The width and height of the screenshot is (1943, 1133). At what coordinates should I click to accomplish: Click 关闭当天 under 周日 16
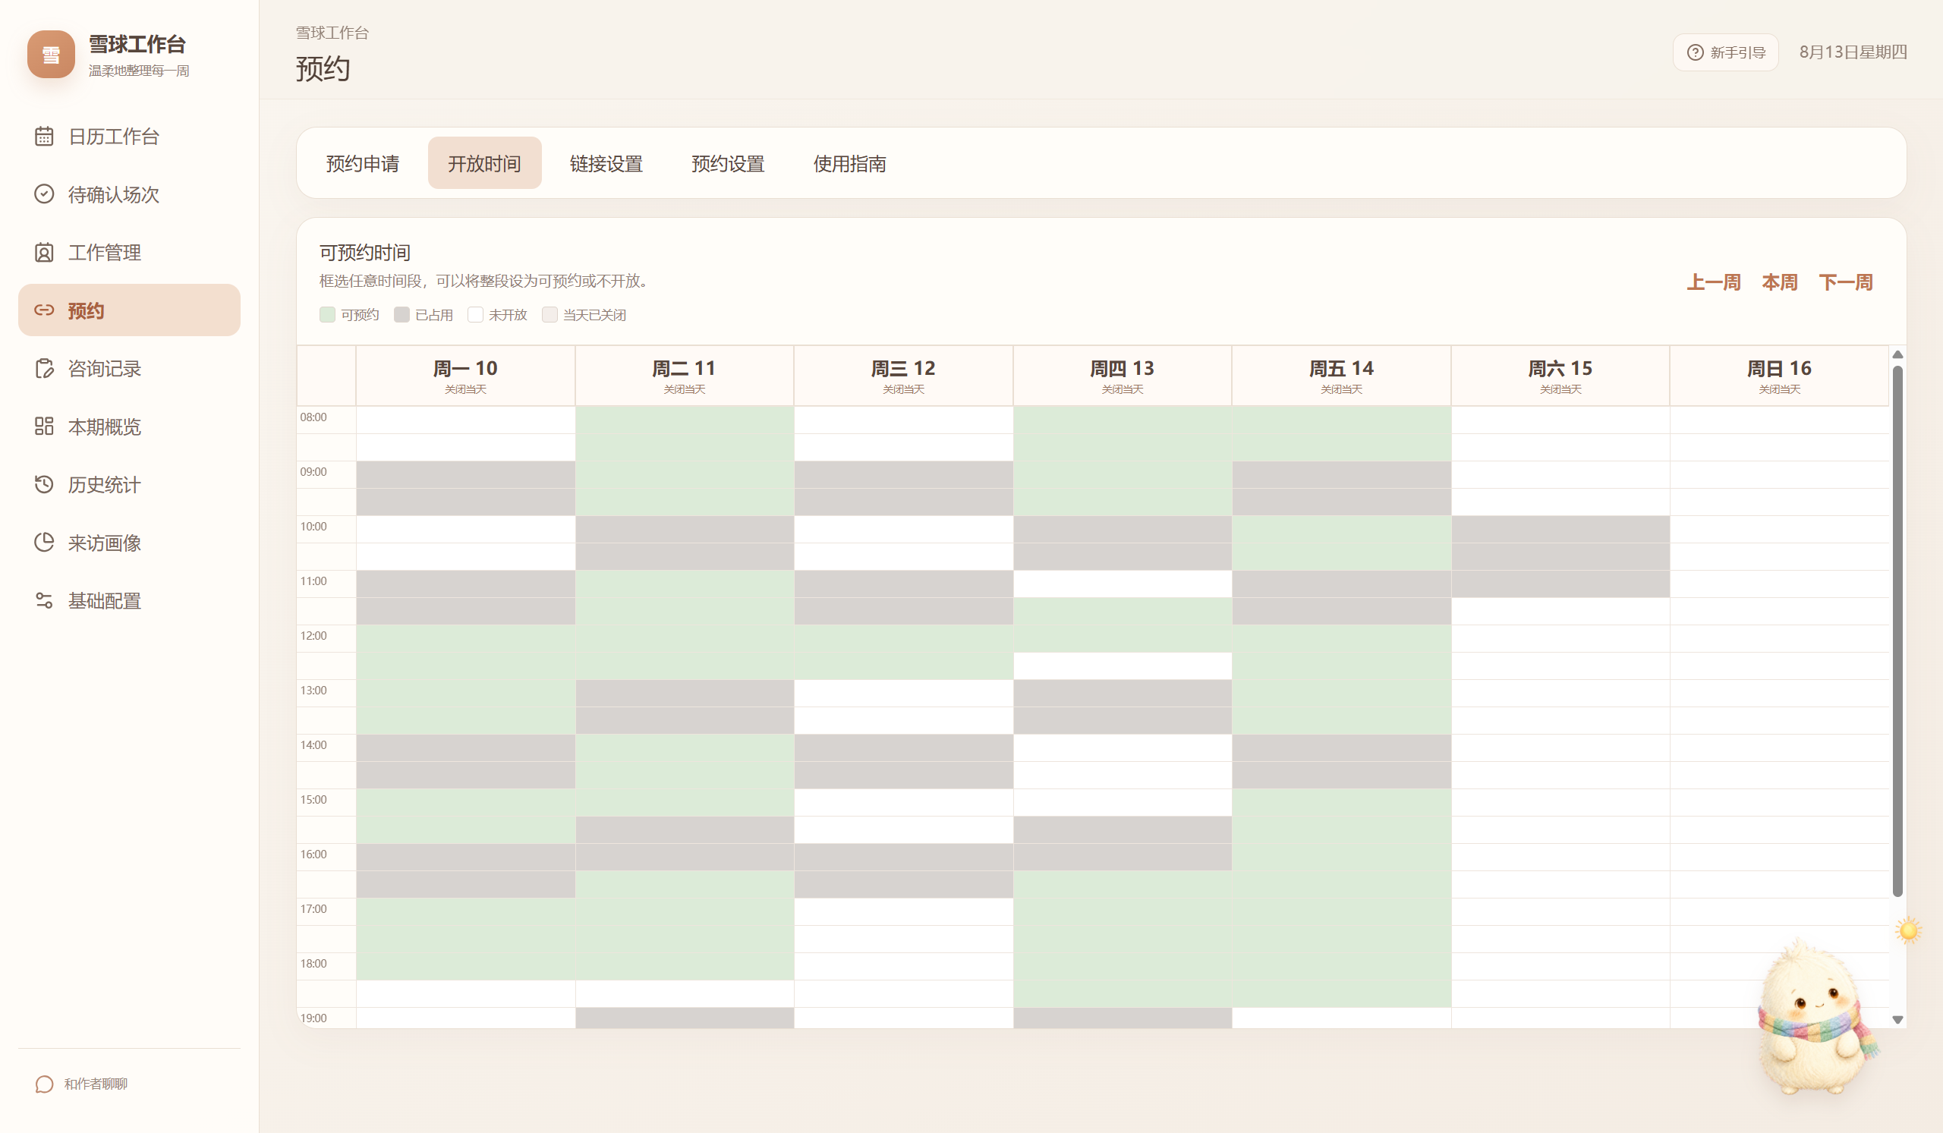pos(1780,389)
